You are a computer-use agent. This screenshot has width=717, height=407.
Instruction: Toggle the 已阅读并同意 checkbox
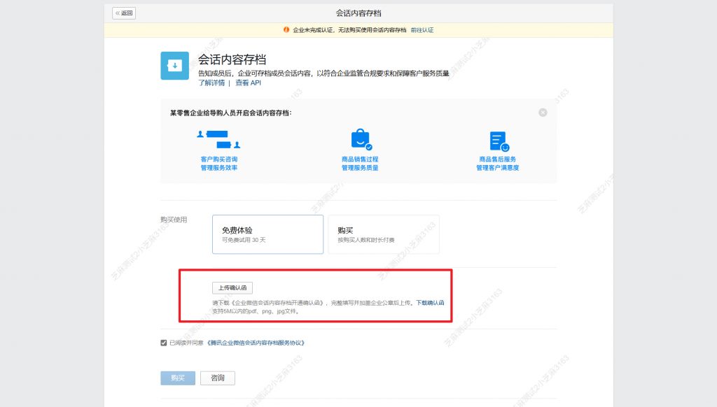click(x=164, y=343)
